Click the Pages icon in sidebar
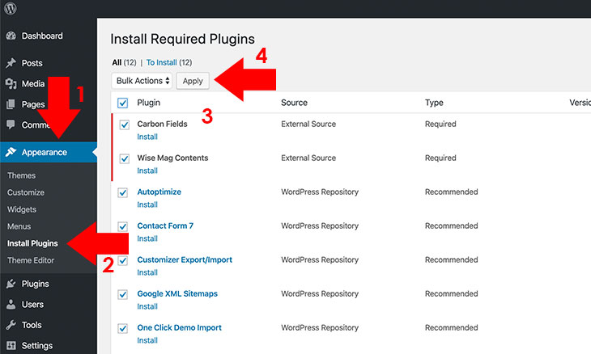The image size is (591, 354). [11, 104]
